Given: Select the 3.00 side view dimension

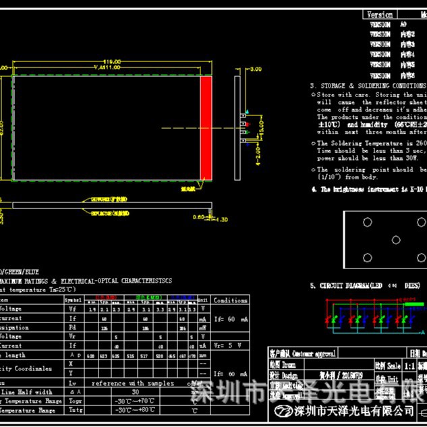Looking at the screenshot, I should tap(256, 69).
